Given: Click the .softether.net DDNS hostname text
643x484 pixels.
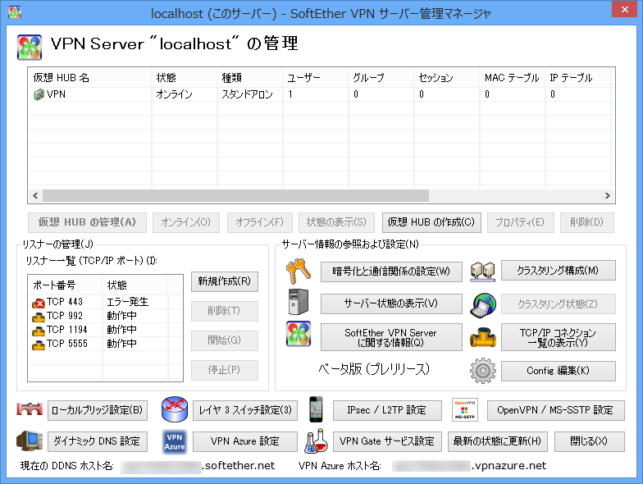Looking at the screenshot, I should [x=239, y=466].
